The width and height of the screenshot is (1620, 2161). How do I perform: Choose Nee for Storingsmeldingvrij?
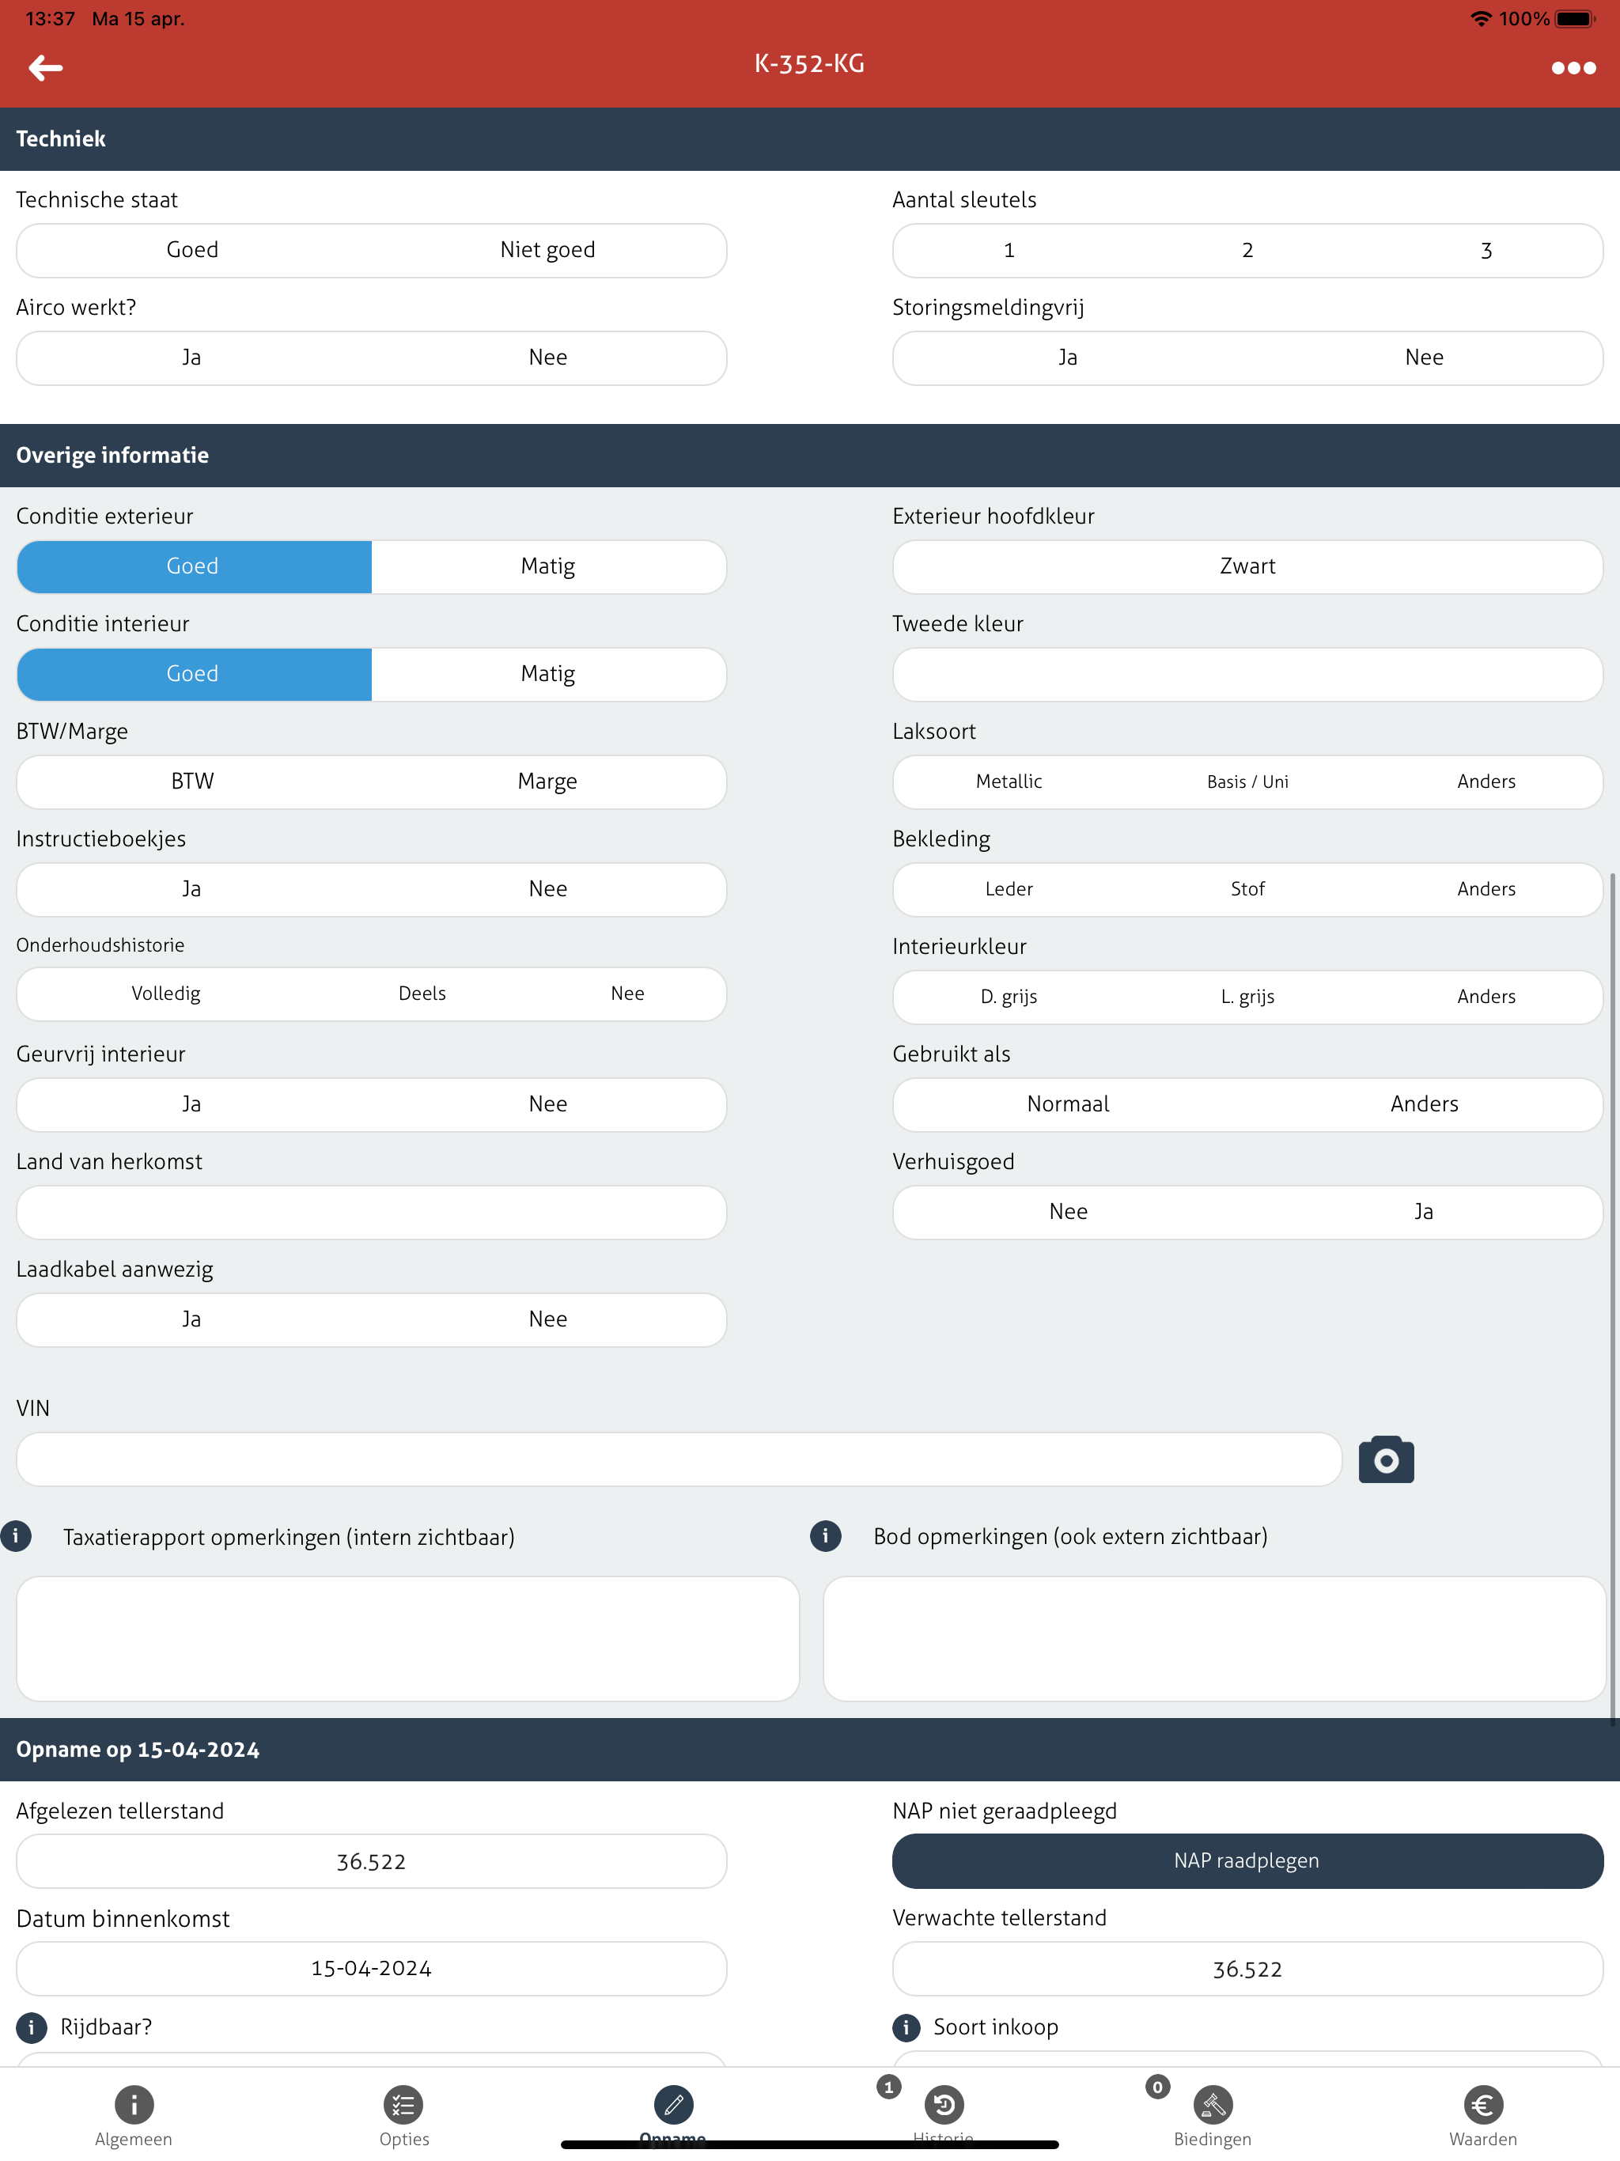(x=1425, y=358)
